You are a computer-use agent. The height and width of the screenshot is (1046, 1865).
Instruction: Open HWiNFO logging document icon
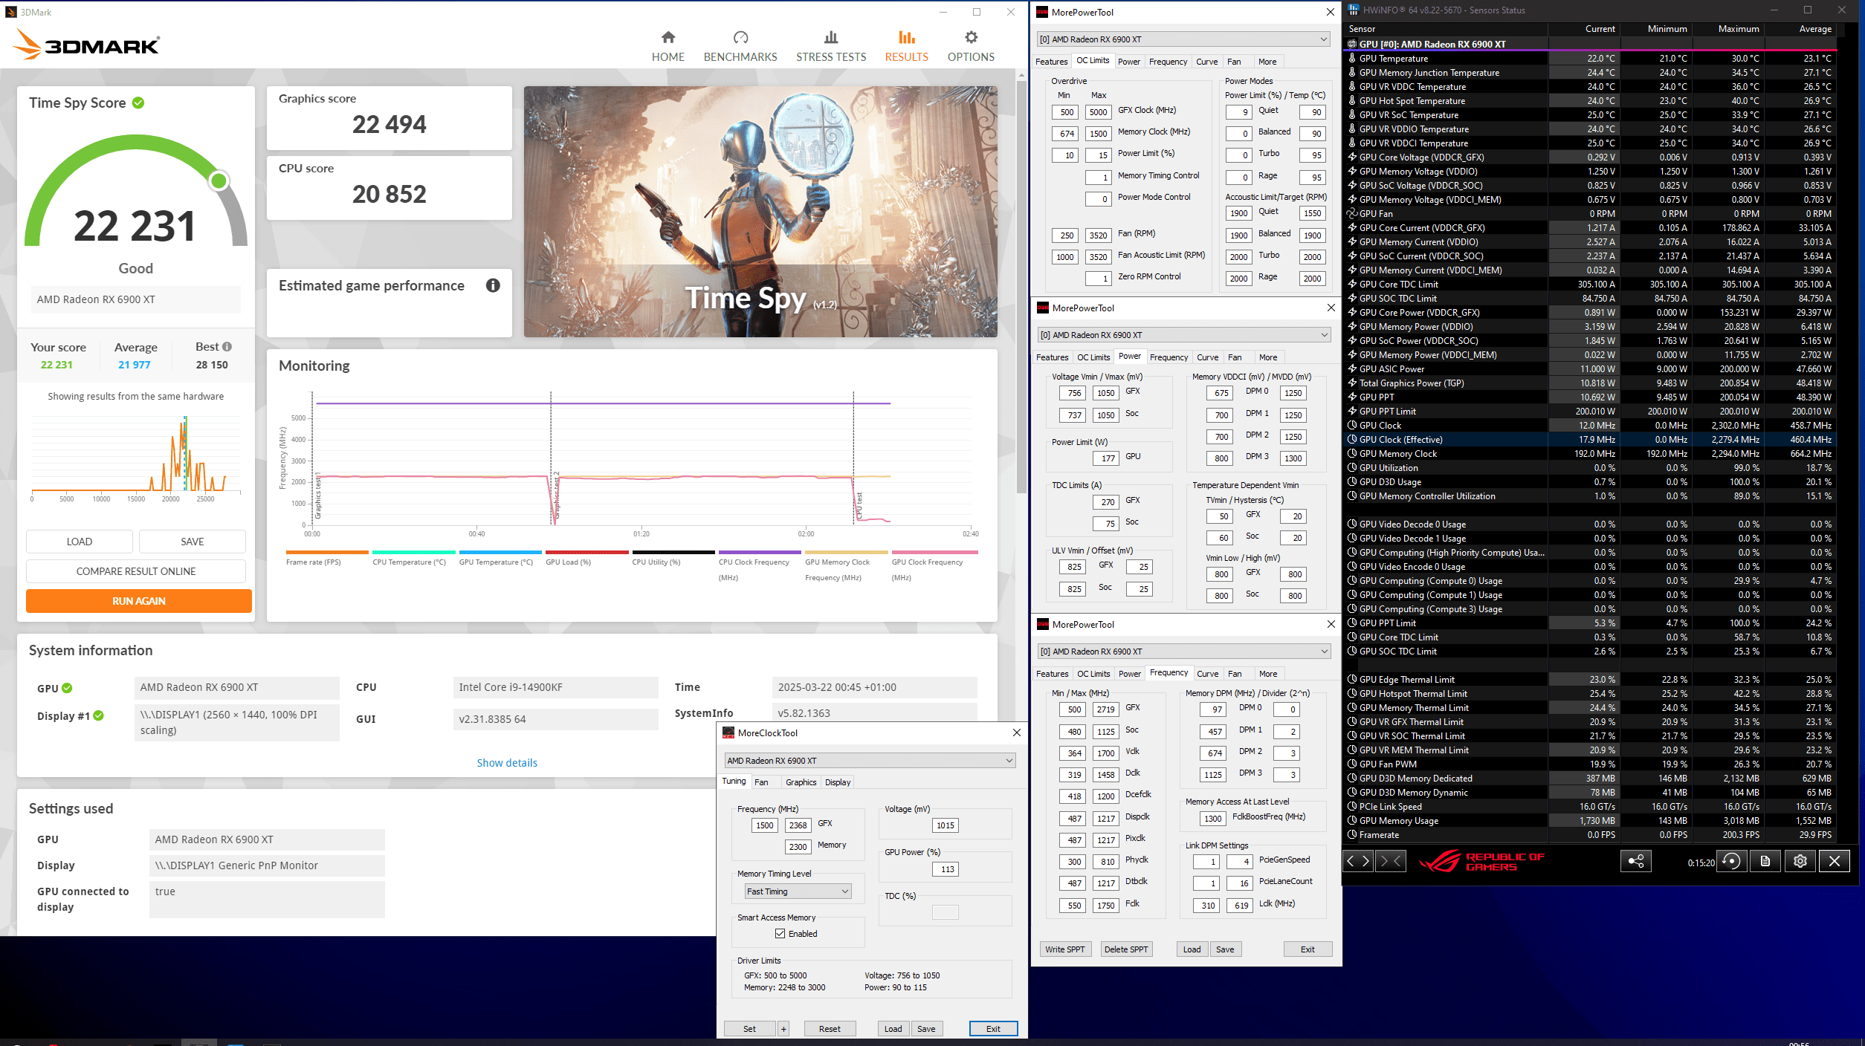pyautogui.click(x=1765, y=861)
